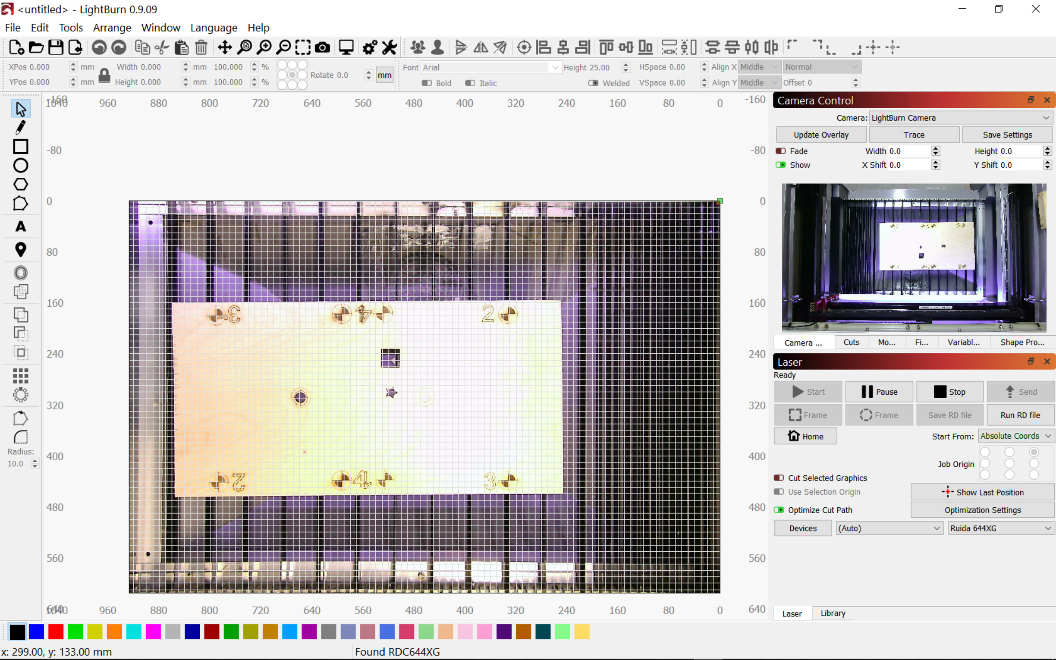1056x660 pixels.
Task: Enable Cut Selected Graphics switch
Action: pos(779,478)
